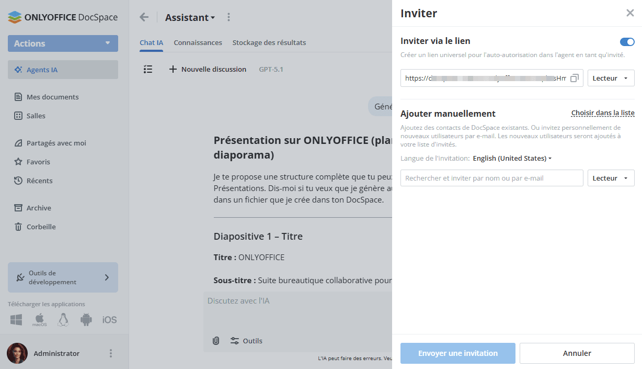642x369 pixels.
Task: Open the Agents IA section
Action: point(42,69)
